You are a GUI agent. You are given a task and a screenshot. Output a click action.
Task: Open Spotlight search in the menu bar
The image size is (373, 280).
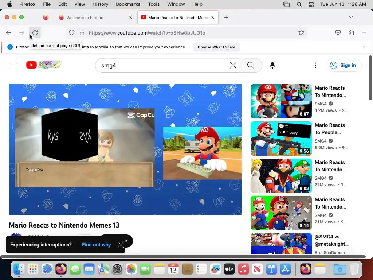(x=299, y=4)
